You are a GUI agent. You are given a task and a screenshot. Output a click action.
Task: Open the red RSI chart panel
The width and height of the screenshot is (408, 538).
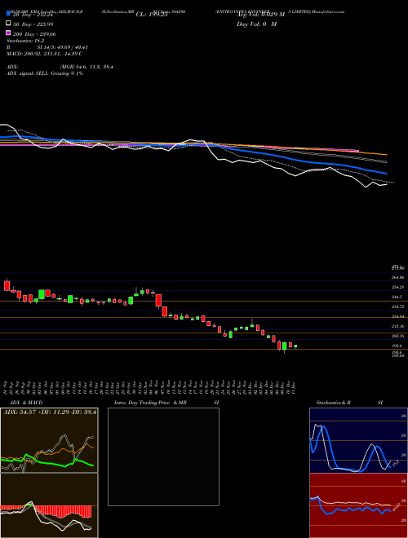coord(358,505)
